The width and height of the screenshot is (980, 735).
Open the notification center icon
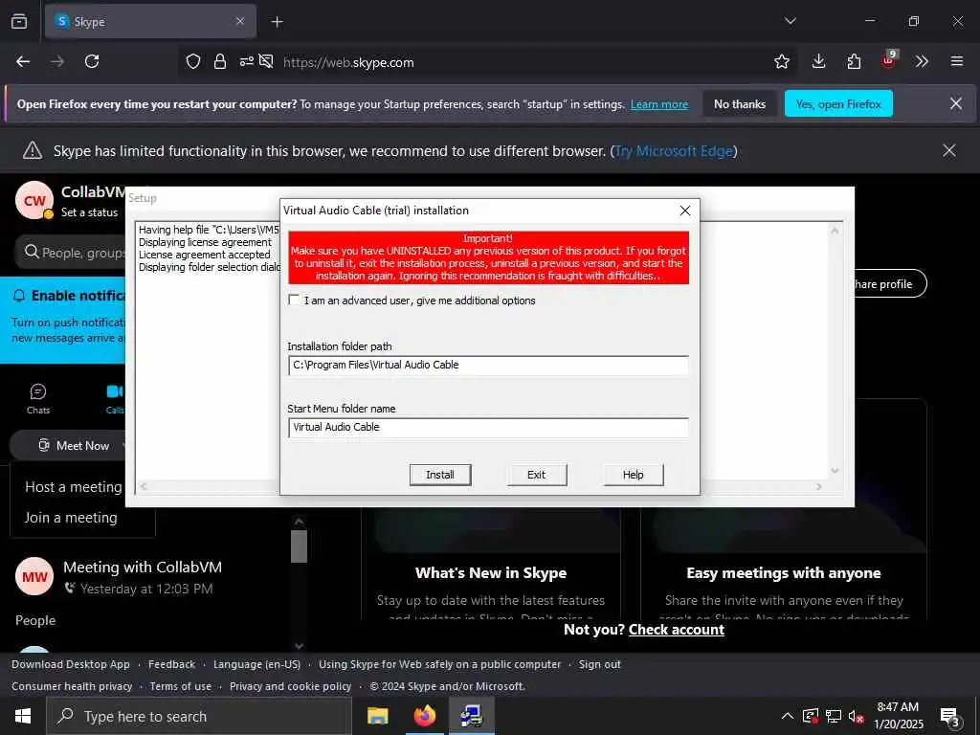pos(950,717)
